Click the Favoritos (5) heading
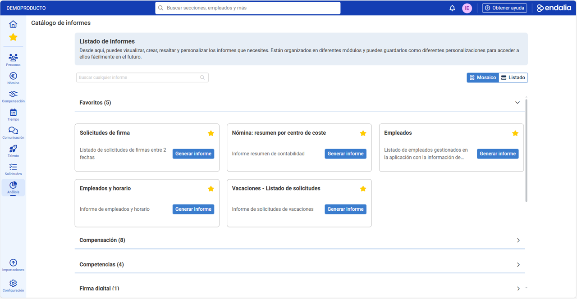This screenshot has height=299, width=577. click(95, 103)
